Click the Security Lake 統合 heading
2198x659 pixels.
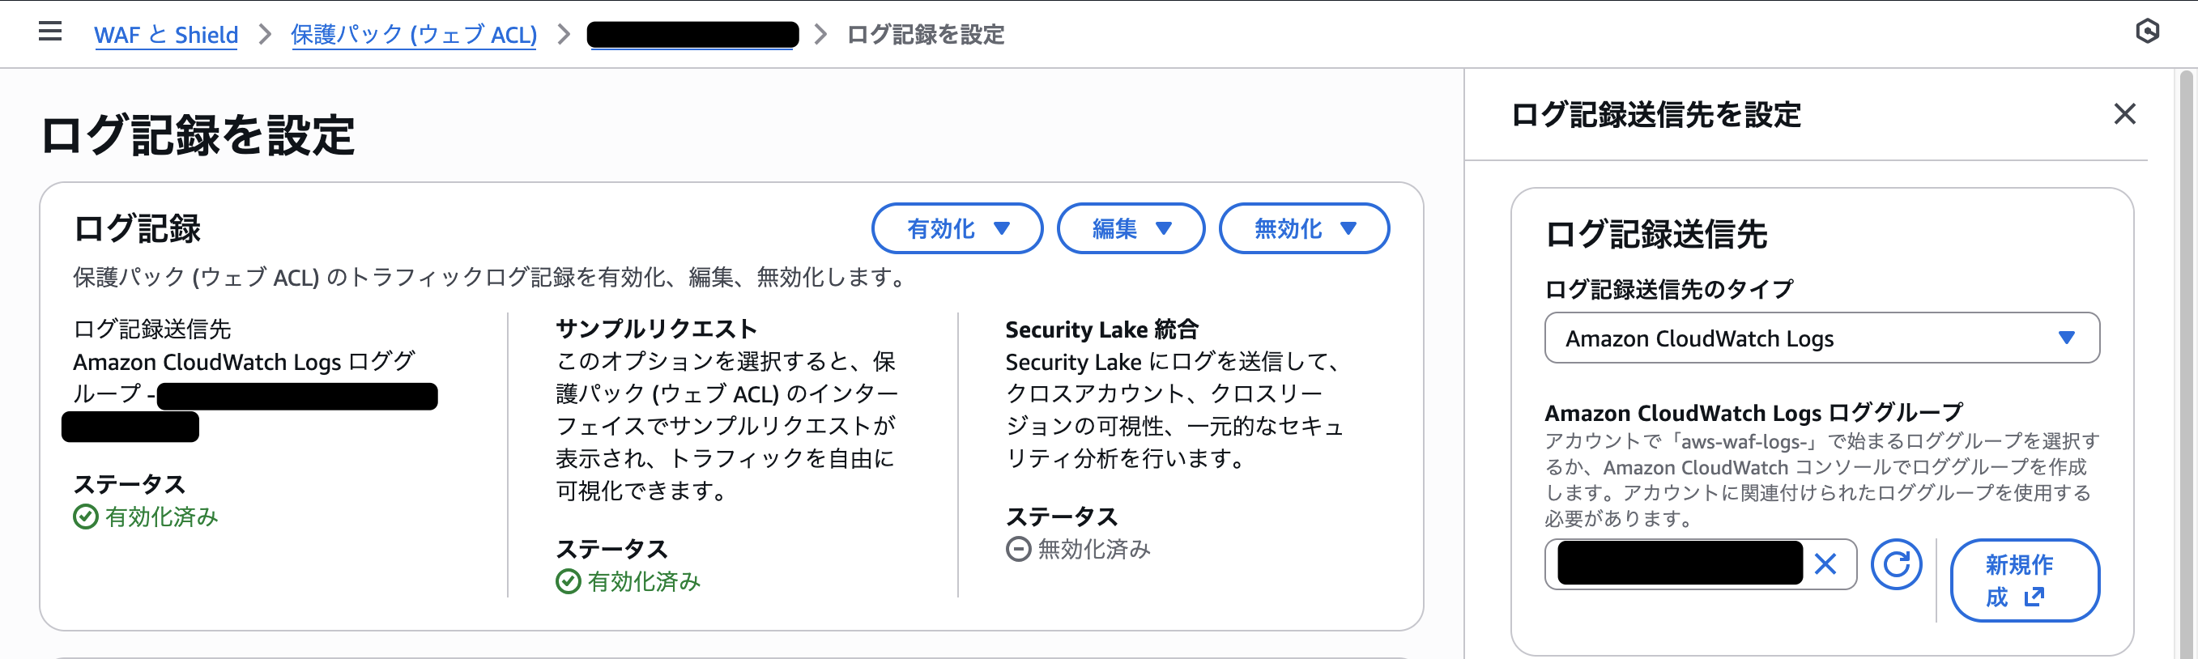pos(1101,329)
